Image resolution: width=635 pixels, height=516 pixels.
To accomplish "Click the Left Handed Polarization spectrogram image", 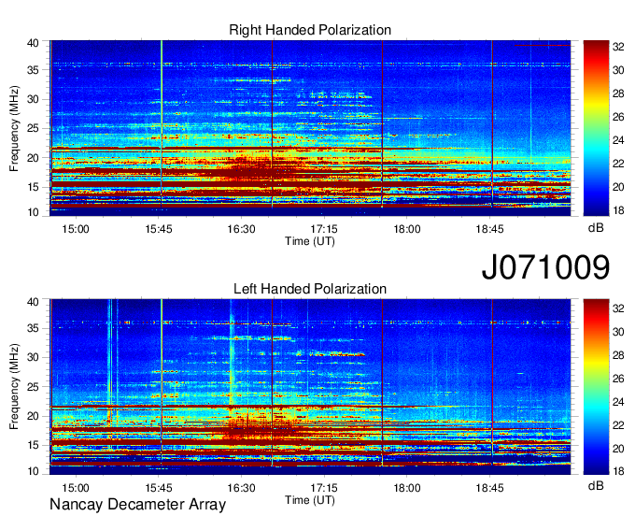I will coord(310,387).
